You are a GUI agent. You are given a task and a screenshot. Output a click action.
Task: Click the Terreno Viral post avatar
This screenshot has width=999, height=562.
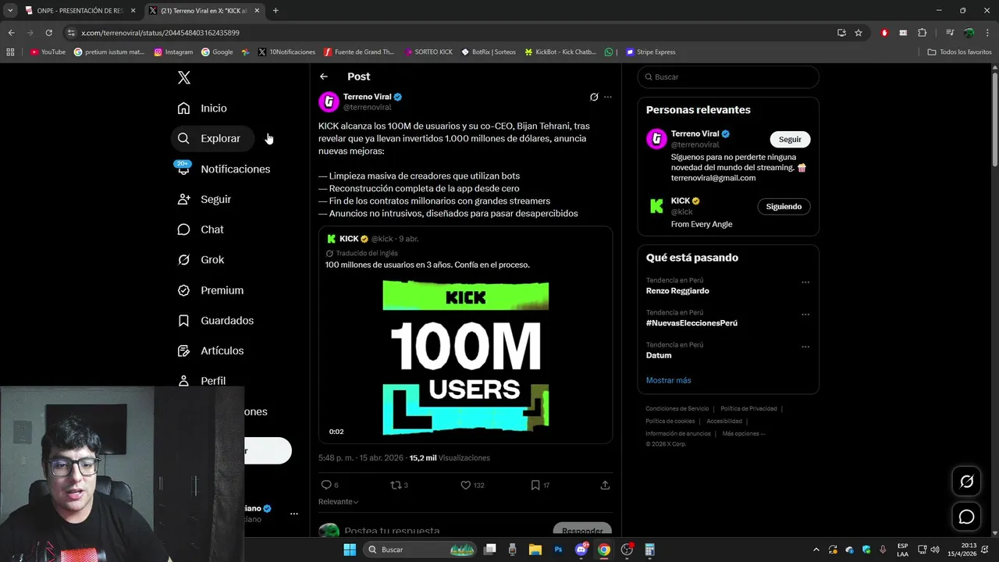tap(329, 101)
